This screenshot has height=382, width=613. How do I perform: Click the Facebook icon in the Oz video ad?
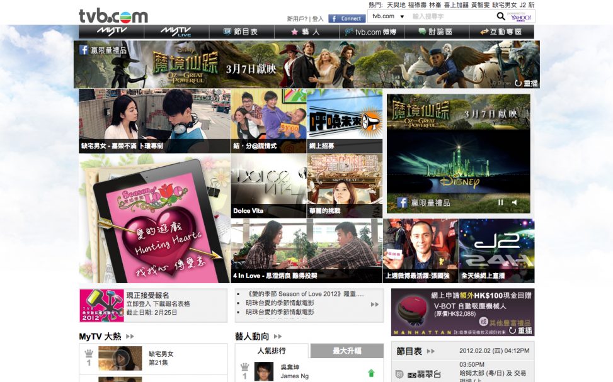[x=402, y=202]
